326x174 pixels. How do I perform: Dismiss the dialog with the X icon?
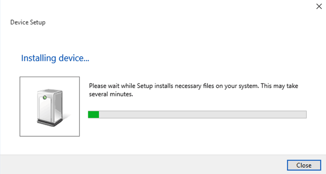(x=319, y=7)
